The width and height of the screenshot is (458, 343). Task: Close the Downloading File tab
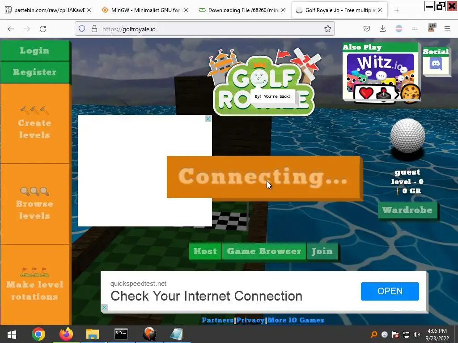(283, 10)
